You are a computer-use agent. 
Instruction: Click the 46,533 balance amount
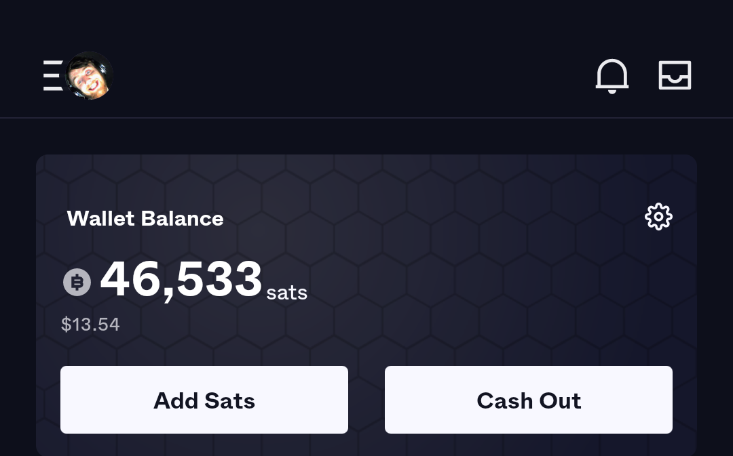(181, 279)
